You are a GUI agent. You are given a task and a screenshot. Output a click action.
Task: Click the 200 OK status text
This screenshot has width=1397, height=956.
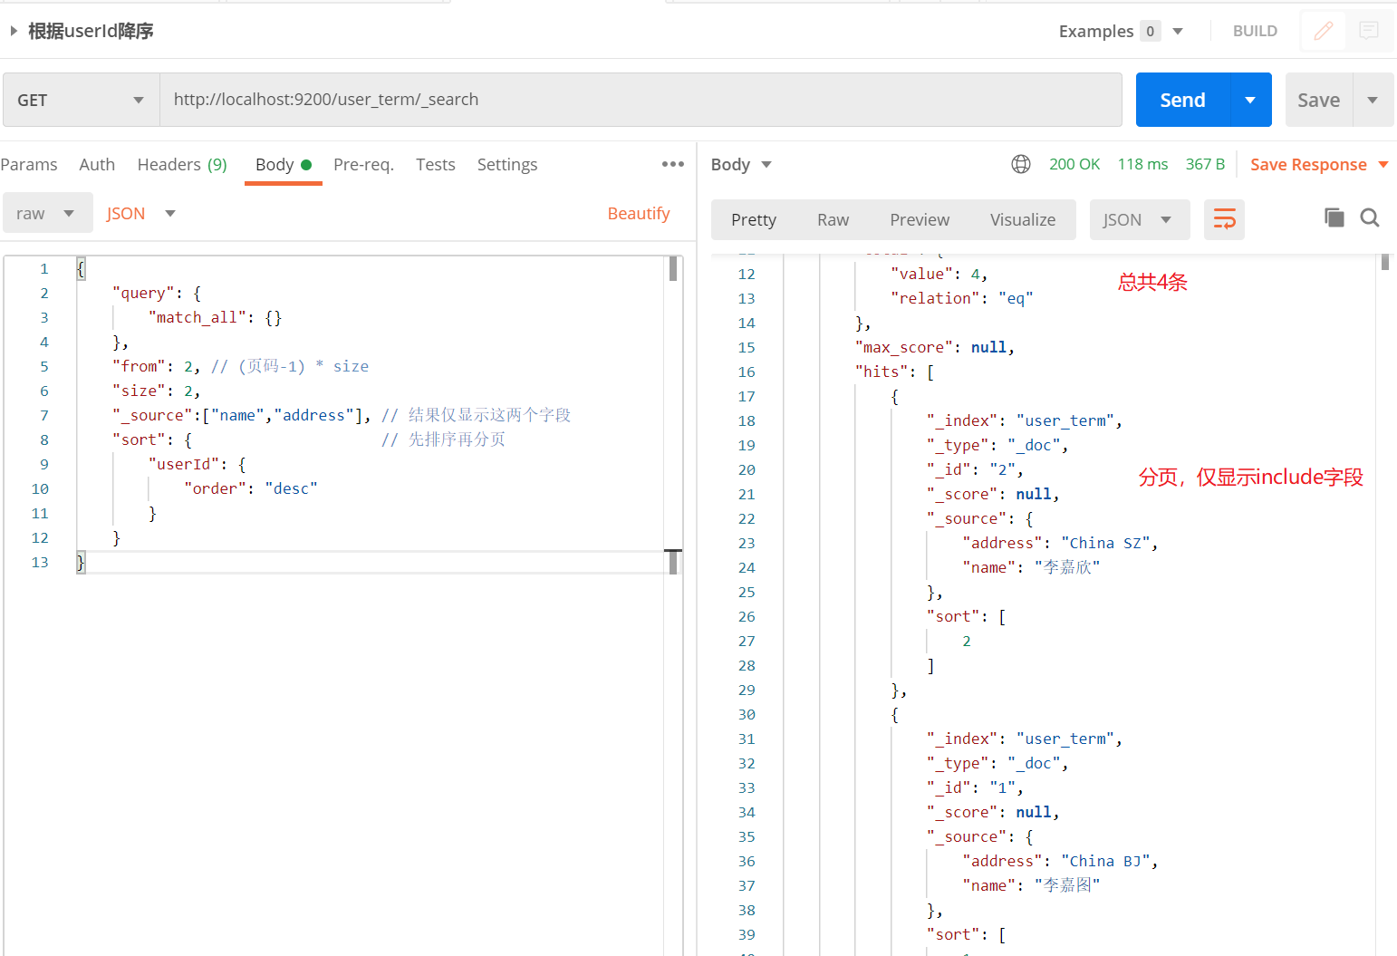1074,164
